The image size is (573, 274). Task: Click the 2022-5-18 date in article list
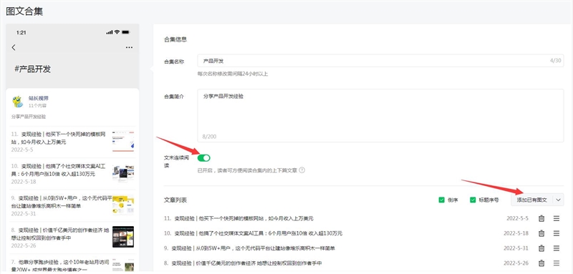(516, 233)
